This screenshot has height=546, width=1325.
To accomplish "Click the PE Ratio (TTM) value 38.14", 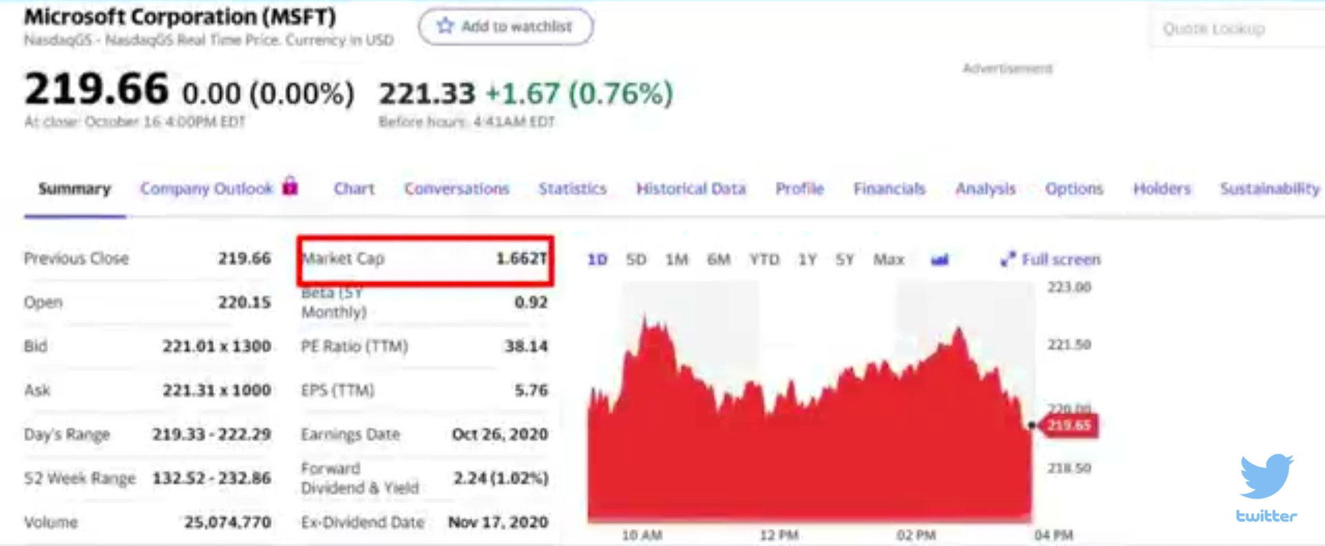I will point(526,346).
